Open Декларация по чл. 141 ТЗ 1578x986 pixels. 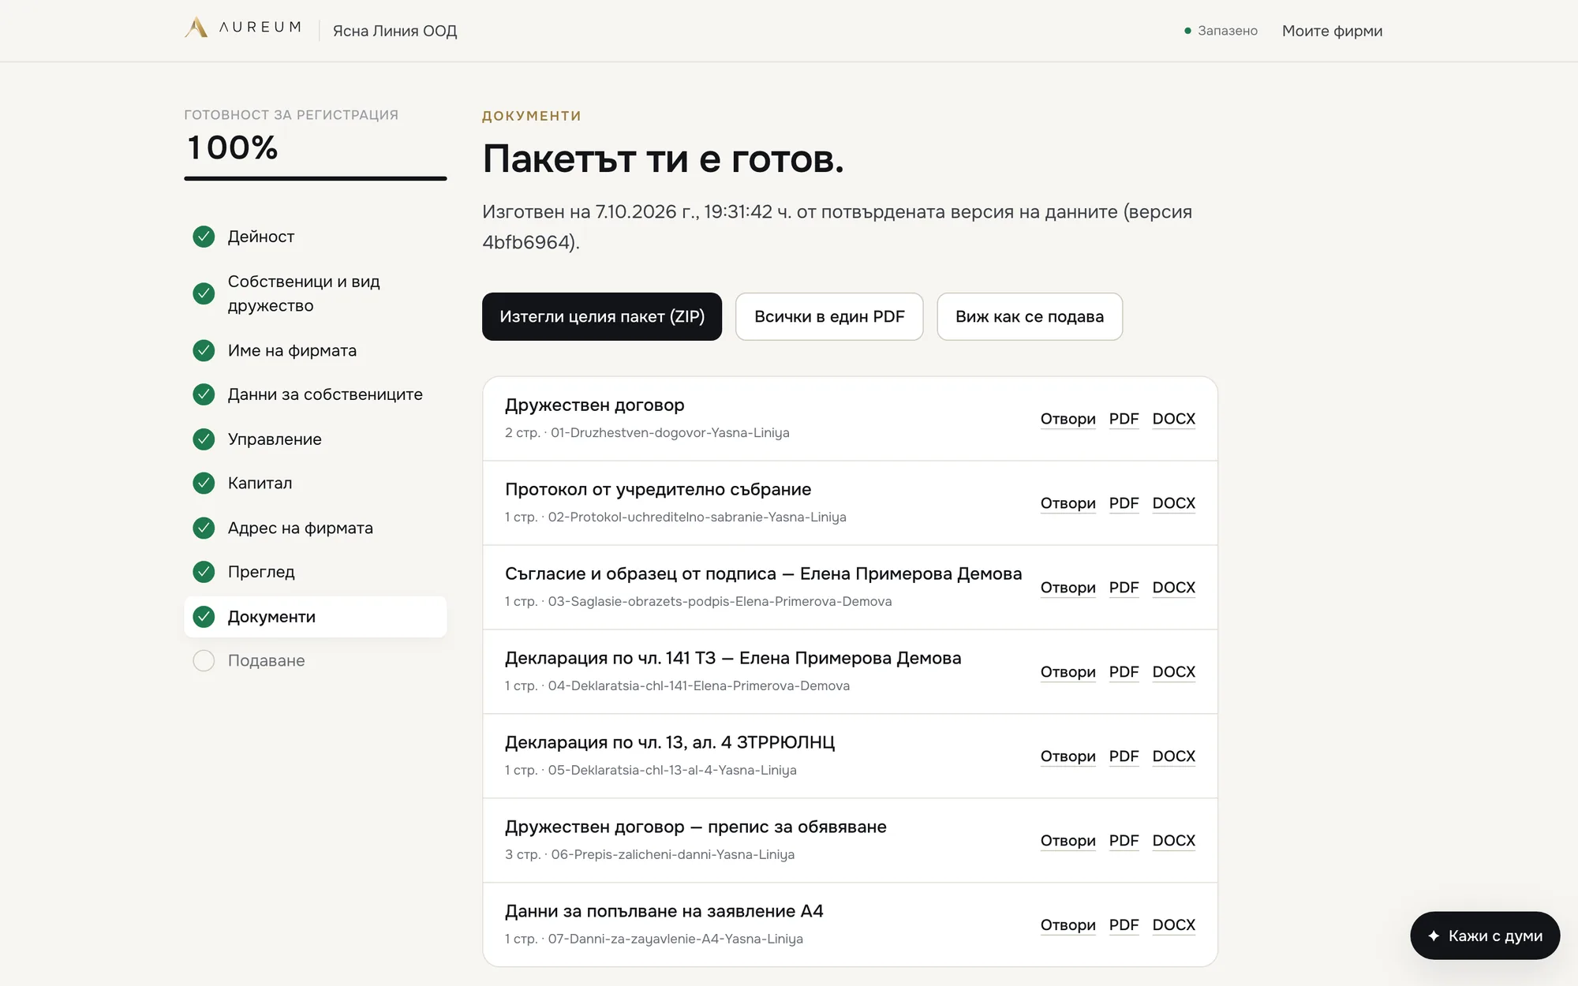coord(1068,672)
